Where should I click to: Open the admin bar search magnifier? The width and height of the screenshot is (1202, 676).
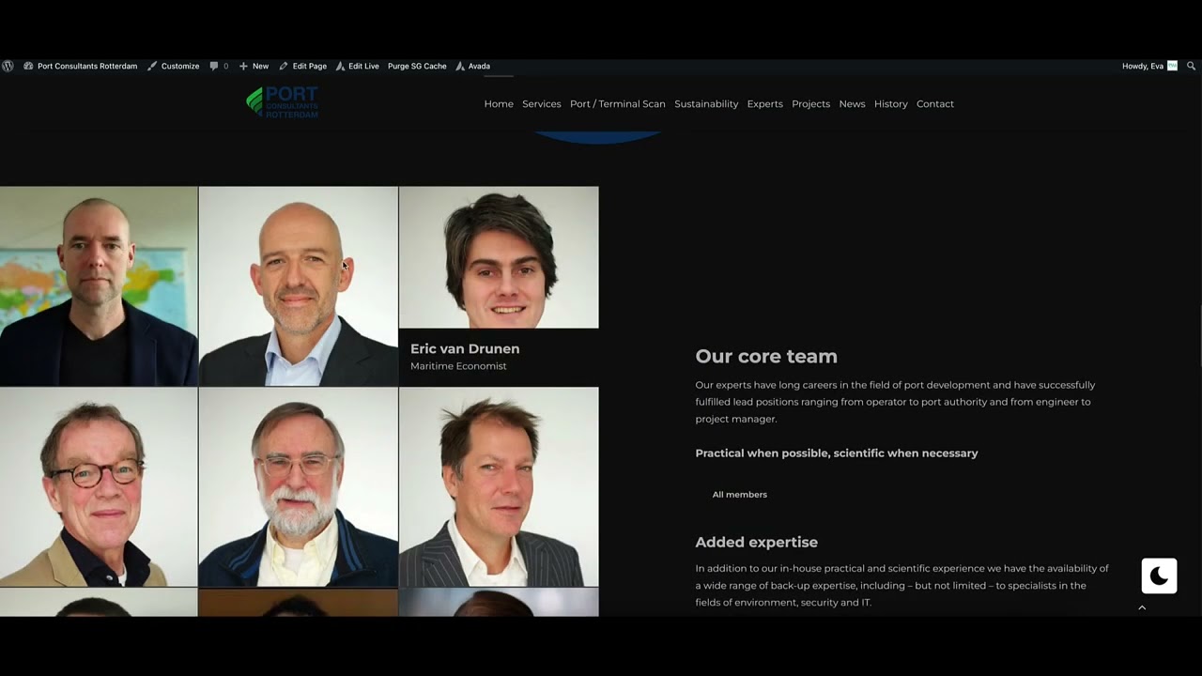pyautogui.click(x=1191, y=66)
